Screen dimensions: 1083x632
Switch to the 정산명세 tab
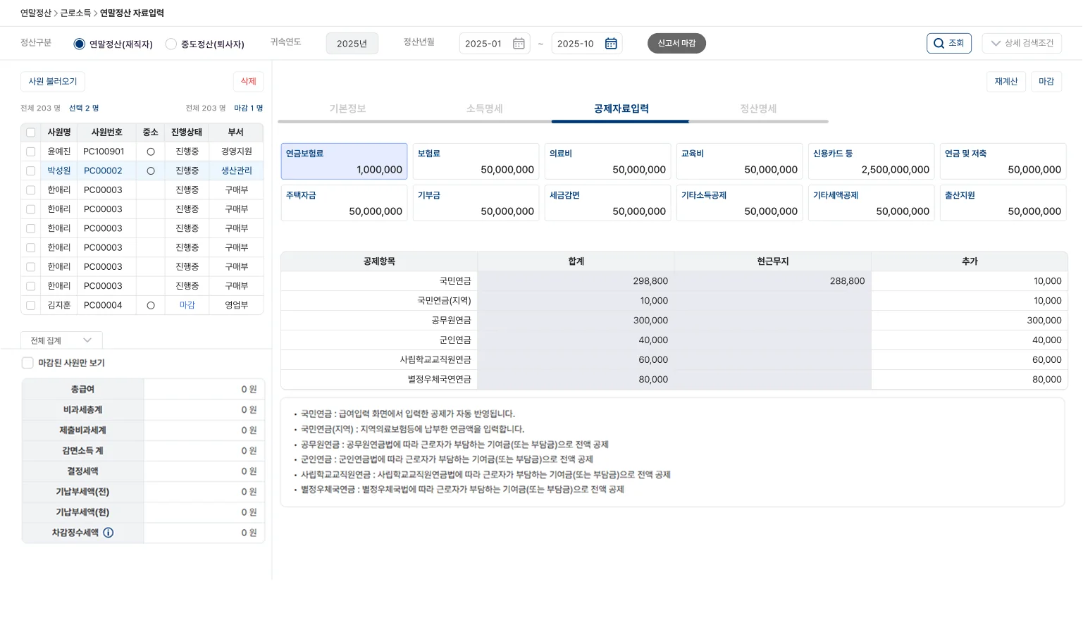[757, 109]
